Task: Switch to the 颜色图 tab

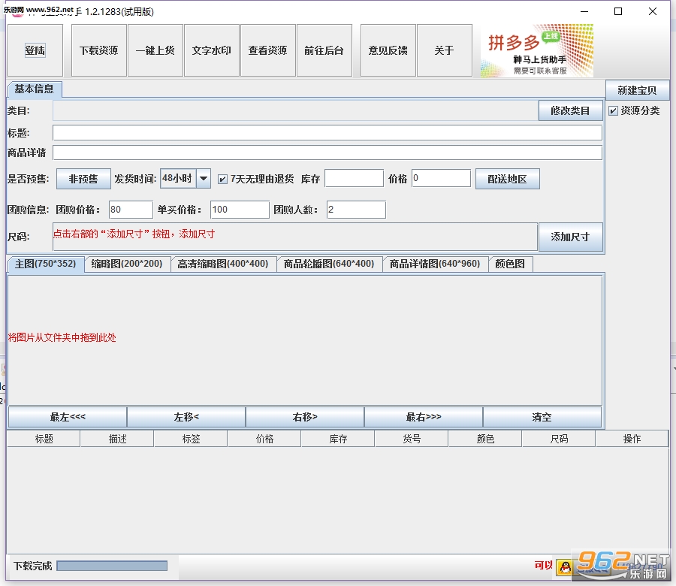Action: (511, 264)
